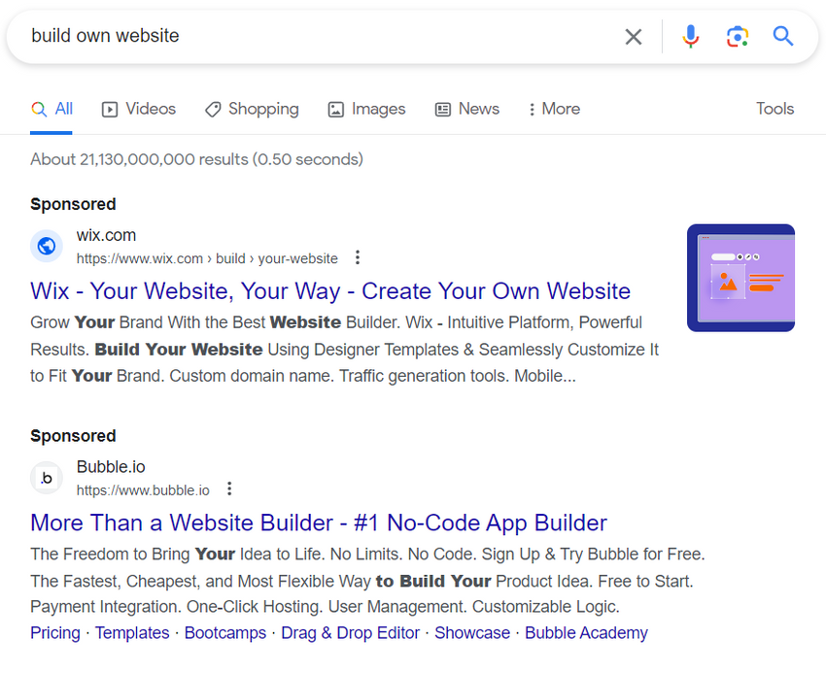Screen dimensions: 826x674
Task: Click the Wix URL breadcrumb 'build › your-website'
Action: click(277, 258)
